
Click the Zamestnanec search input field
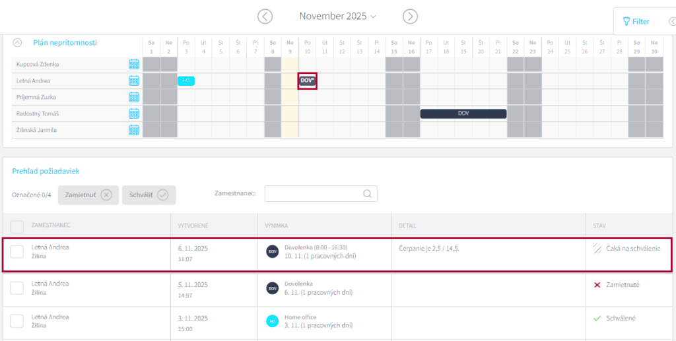(x=314, y=194)
